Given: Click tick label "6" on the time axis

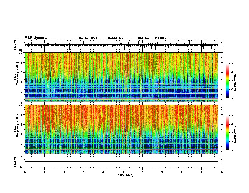Looking at the screenshot, I should click(x=143, y=172).
